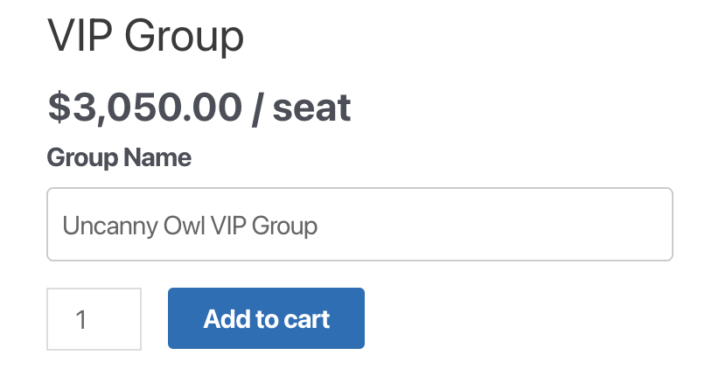Click the "Add" text on the cart button
The height and width of the screenshot is (369, 726).
[x=222, y=319]
